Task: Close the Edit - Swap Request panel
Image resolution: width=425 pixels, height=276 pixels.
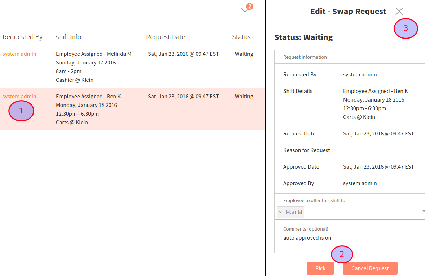Action: click(x=399, y=11)
